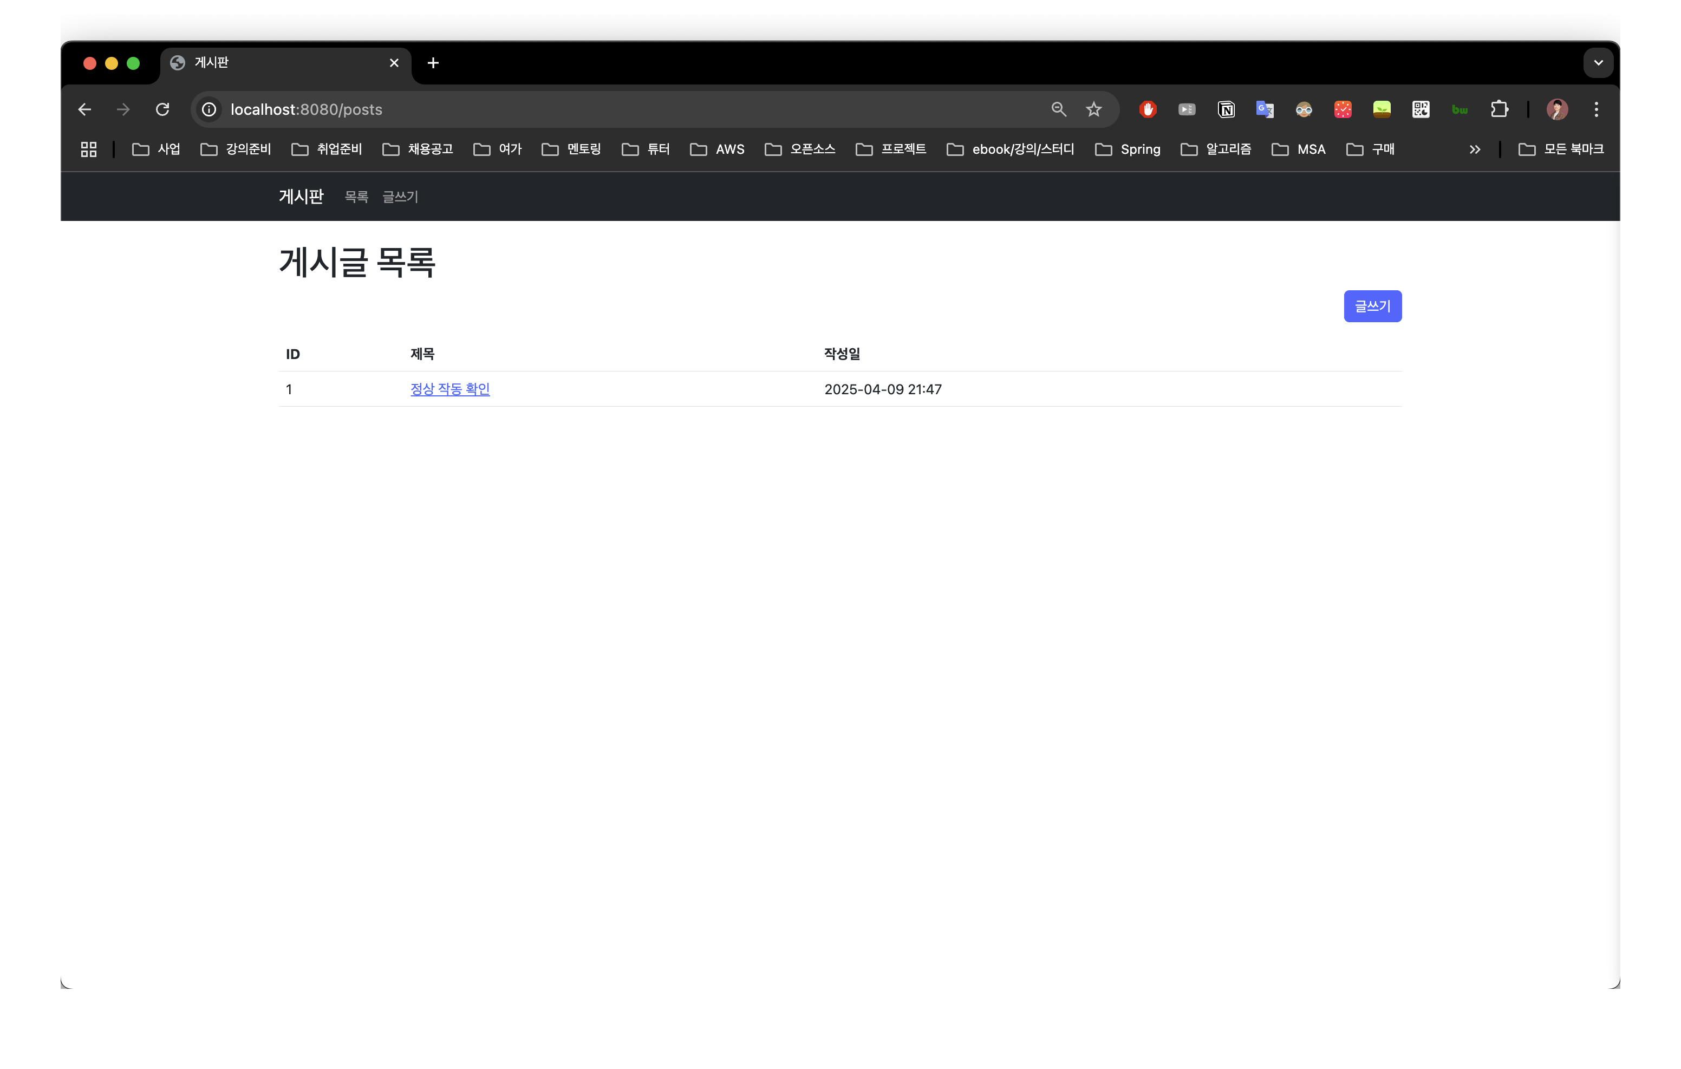1681x1069 pixels.
Task: Select the 목록 navbar item
Action: [x=356, y=197]
